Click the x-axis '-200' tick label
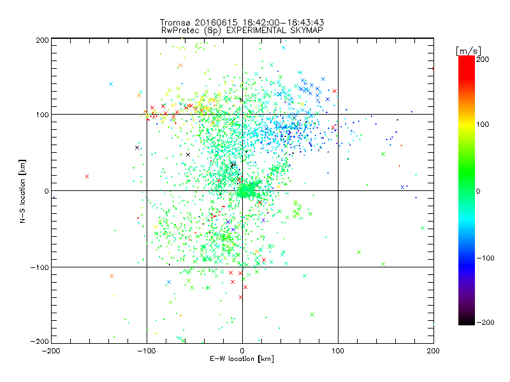Image resolution: width=510 pixels, height=382 pixels. [51, 351]
